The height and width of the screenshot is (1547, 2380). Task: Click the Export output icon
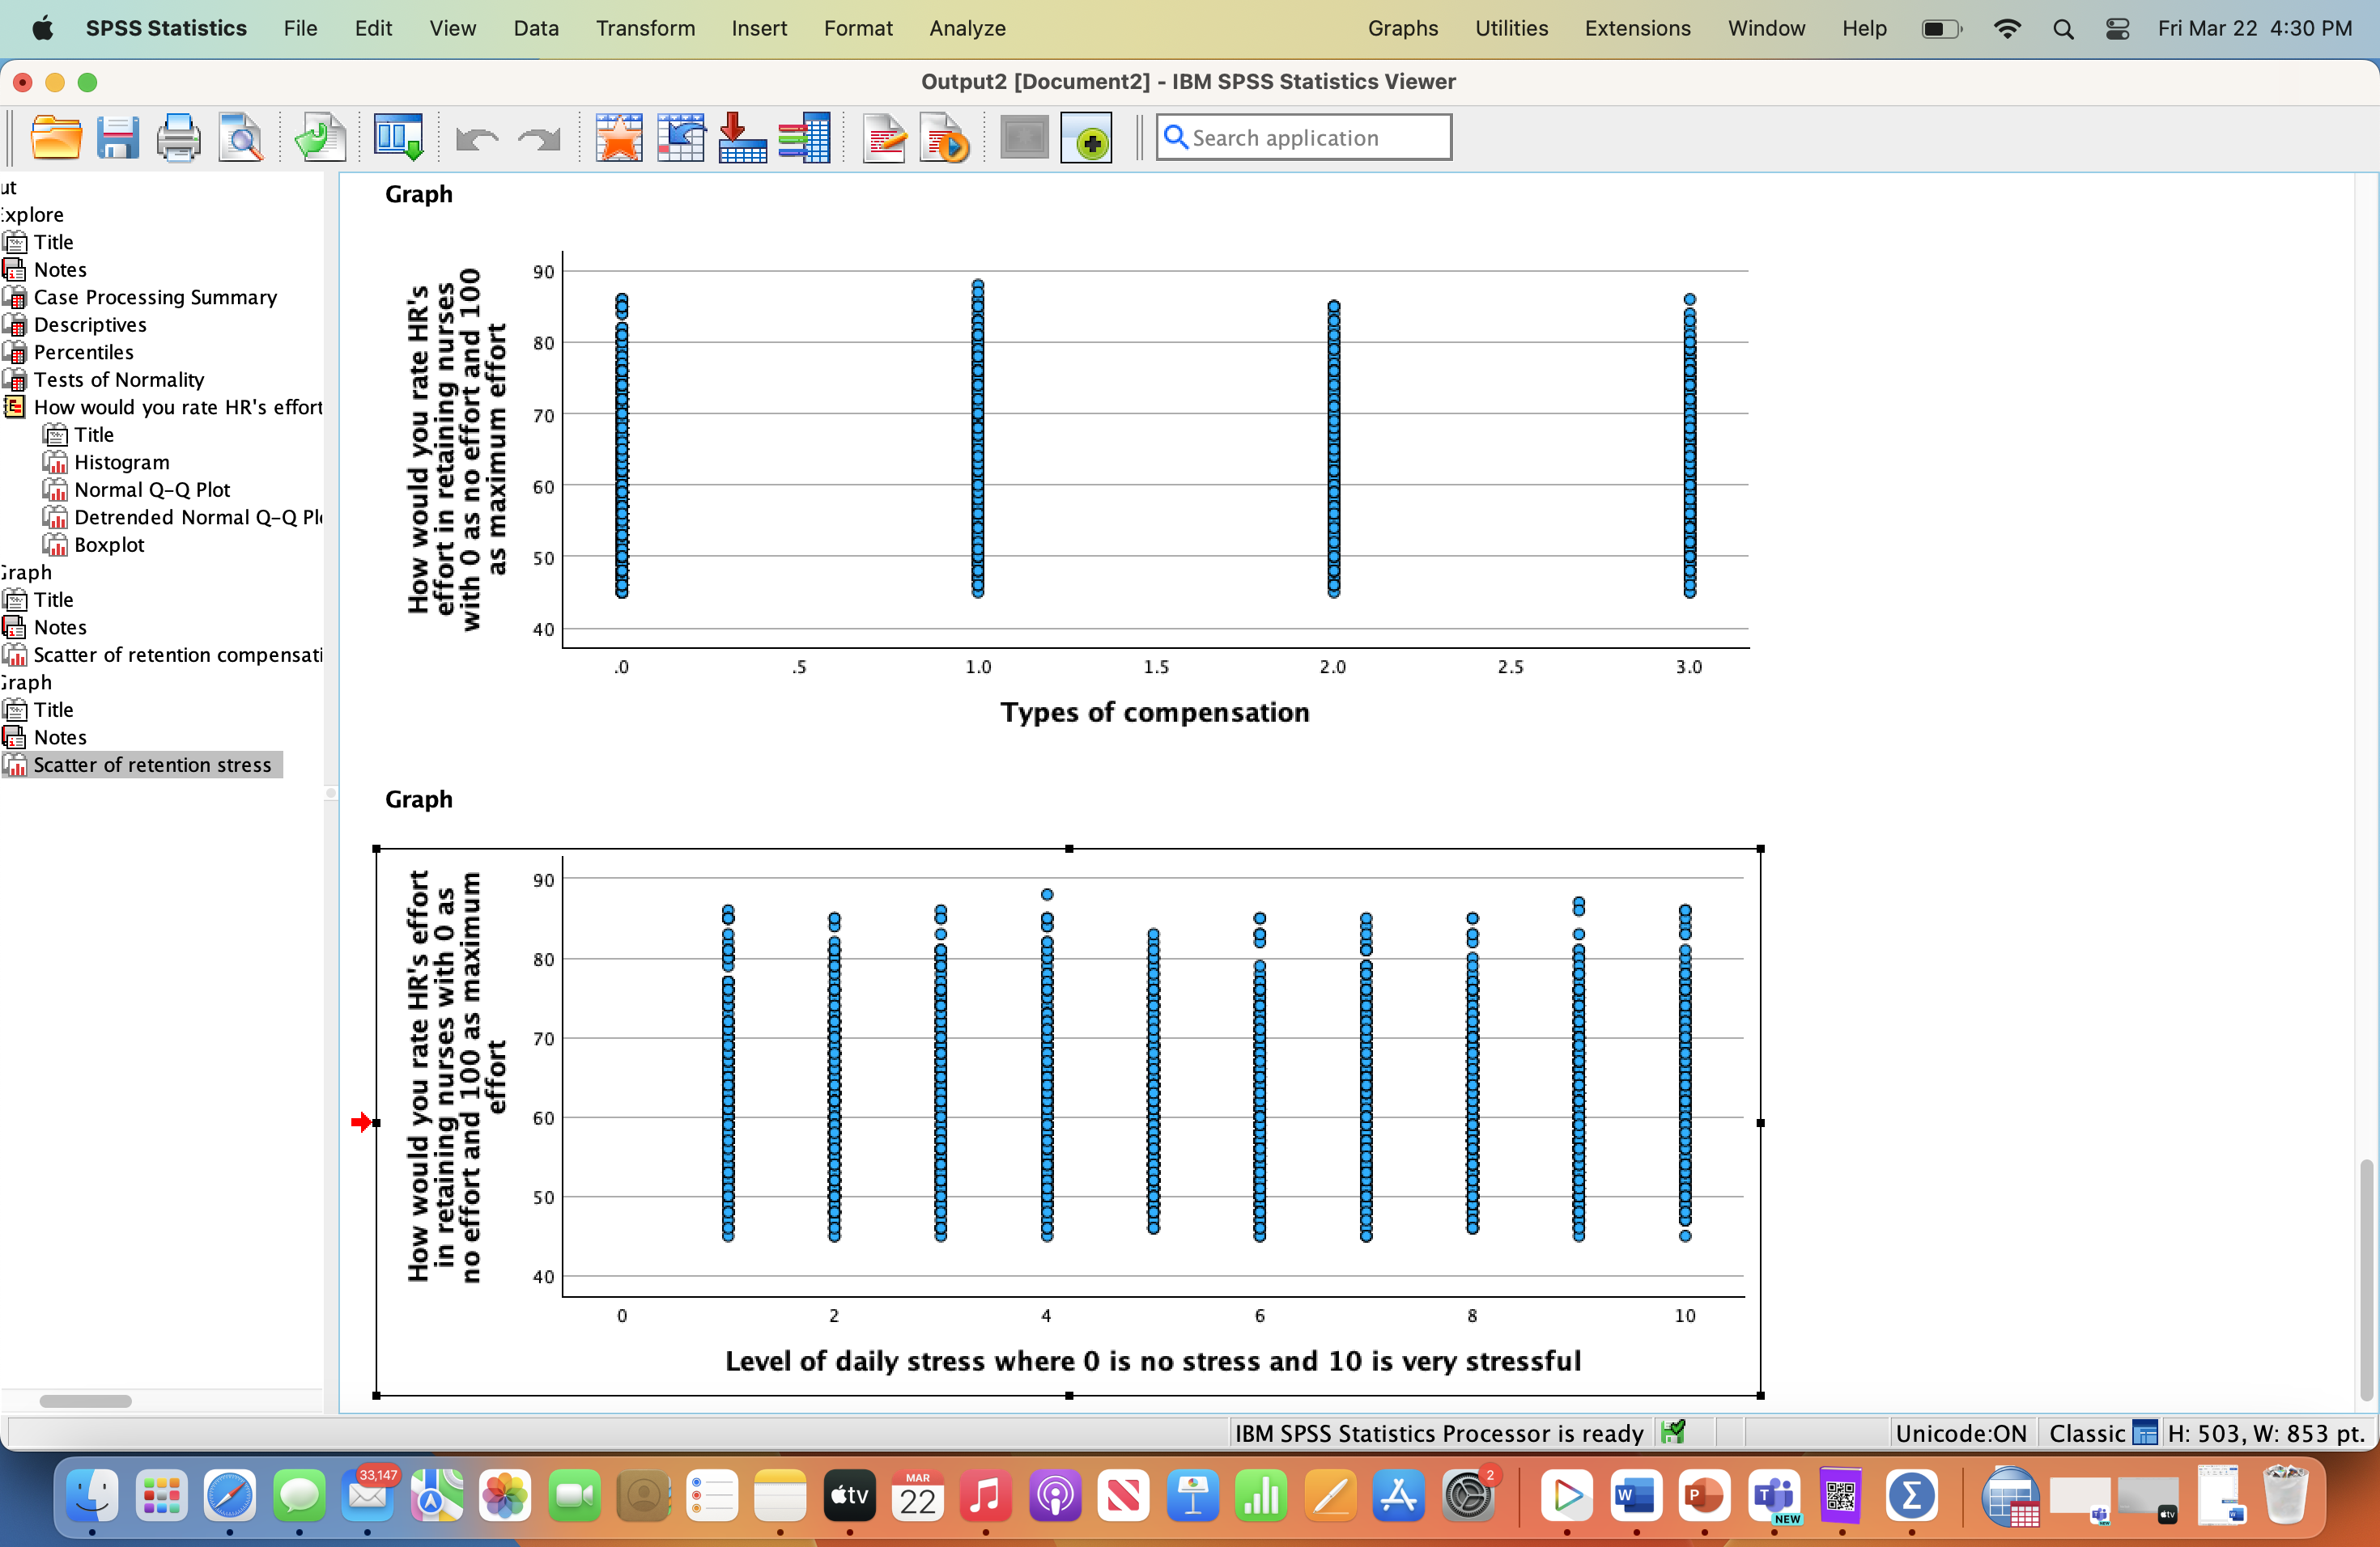click(320, 138)
